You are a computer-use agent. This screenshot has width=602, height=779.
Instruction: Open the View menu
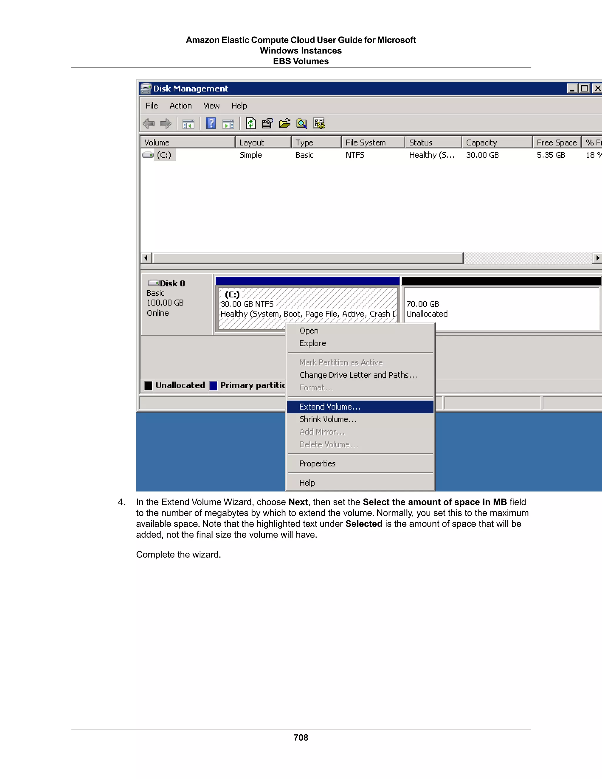pos(211,106)
